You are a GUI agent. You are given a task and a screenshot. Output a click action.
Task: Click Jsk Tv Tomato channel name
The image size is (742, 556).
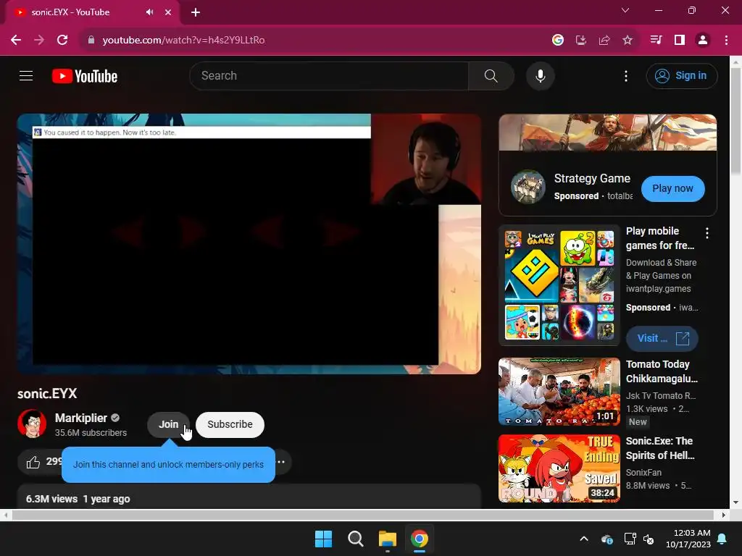point(661,396)
